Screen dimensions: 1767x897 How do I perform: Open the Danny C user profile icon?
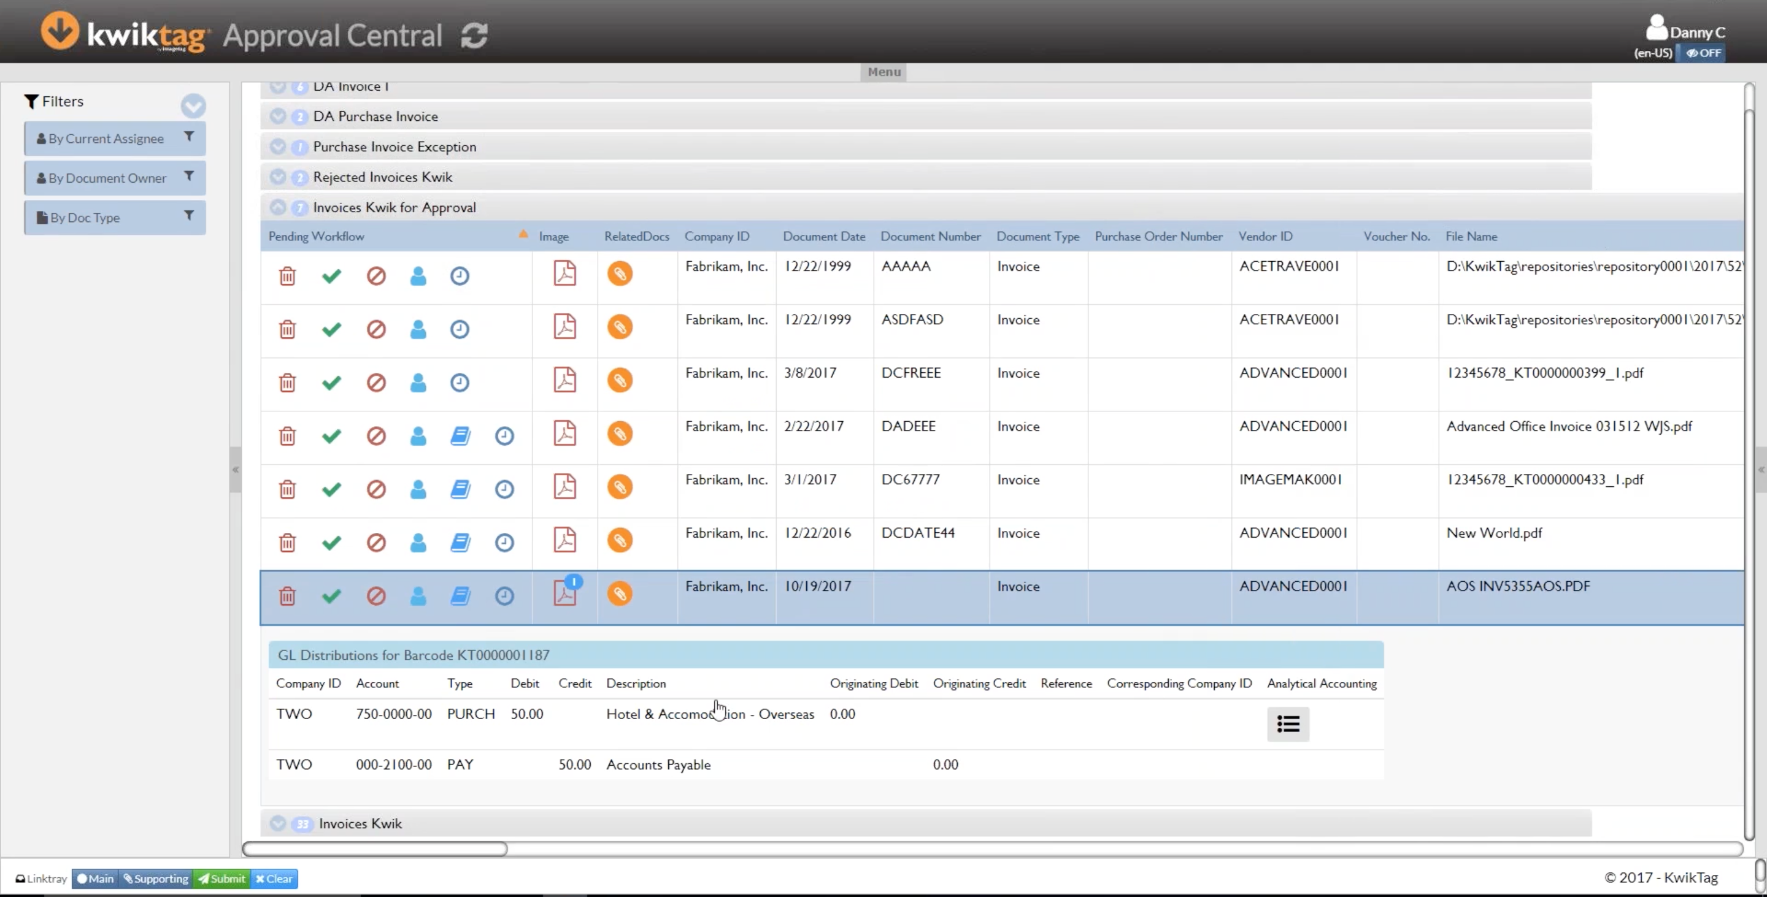pos(1657,28)
